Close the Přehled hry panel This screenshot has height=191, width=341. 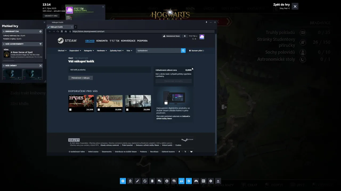pos(44,22)
